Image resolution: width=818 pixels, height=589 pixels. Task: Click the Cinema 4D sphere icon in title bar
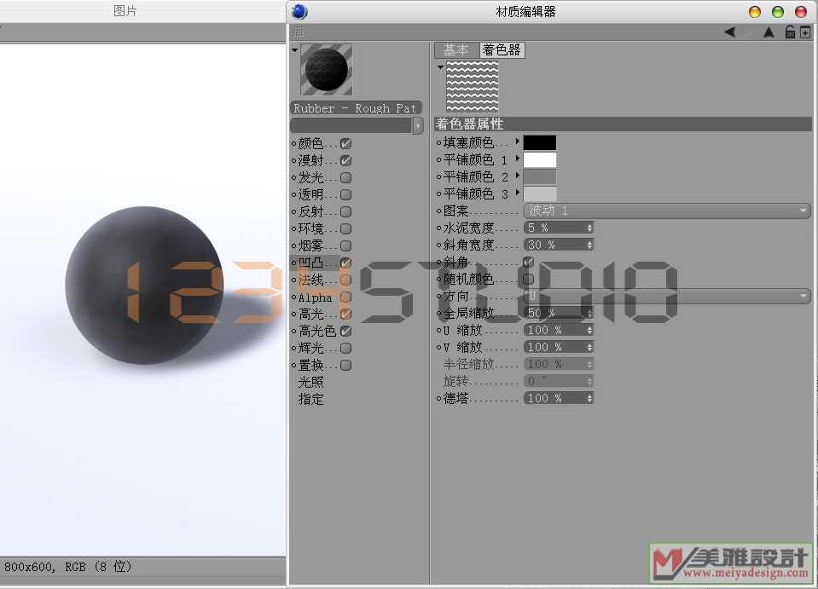click(x=299, y=11)
